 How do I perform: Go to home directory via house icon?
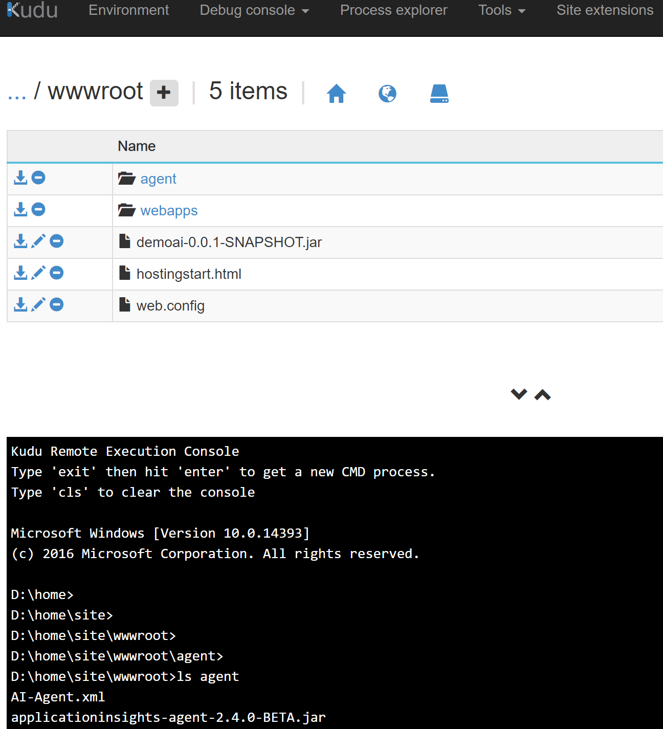click(336, 94)
